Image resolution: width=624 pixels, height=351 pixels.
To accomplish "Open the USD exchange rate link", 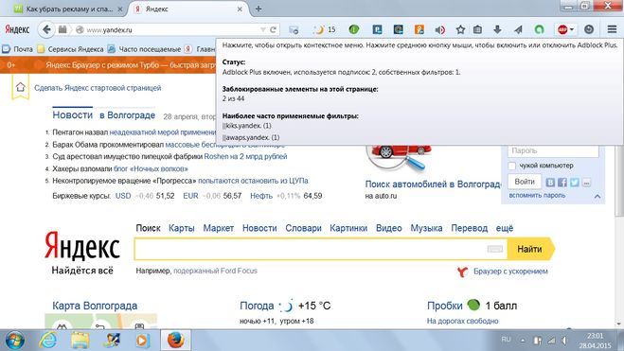I will (123, 196).
